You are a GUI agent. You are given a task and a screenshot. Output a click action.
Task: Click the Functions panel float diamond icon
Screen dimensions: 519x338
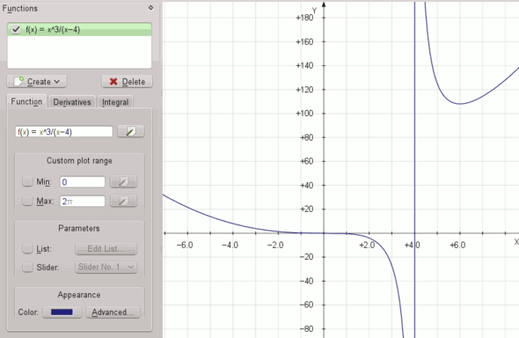click(x=151, y=8)
